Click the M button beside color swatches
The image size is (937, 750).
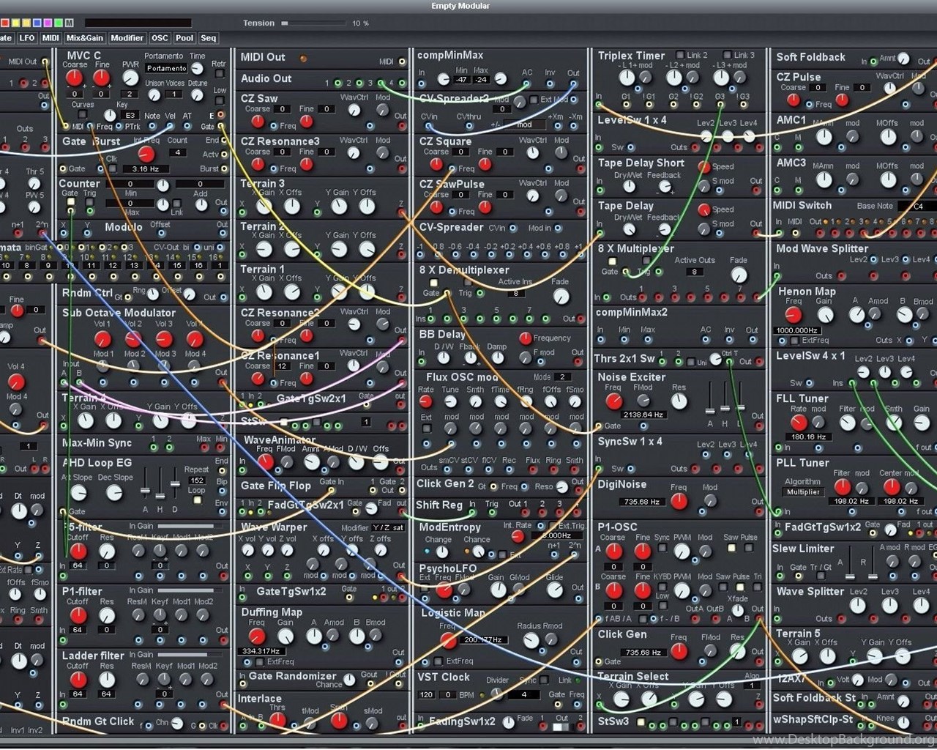(70, 23)
